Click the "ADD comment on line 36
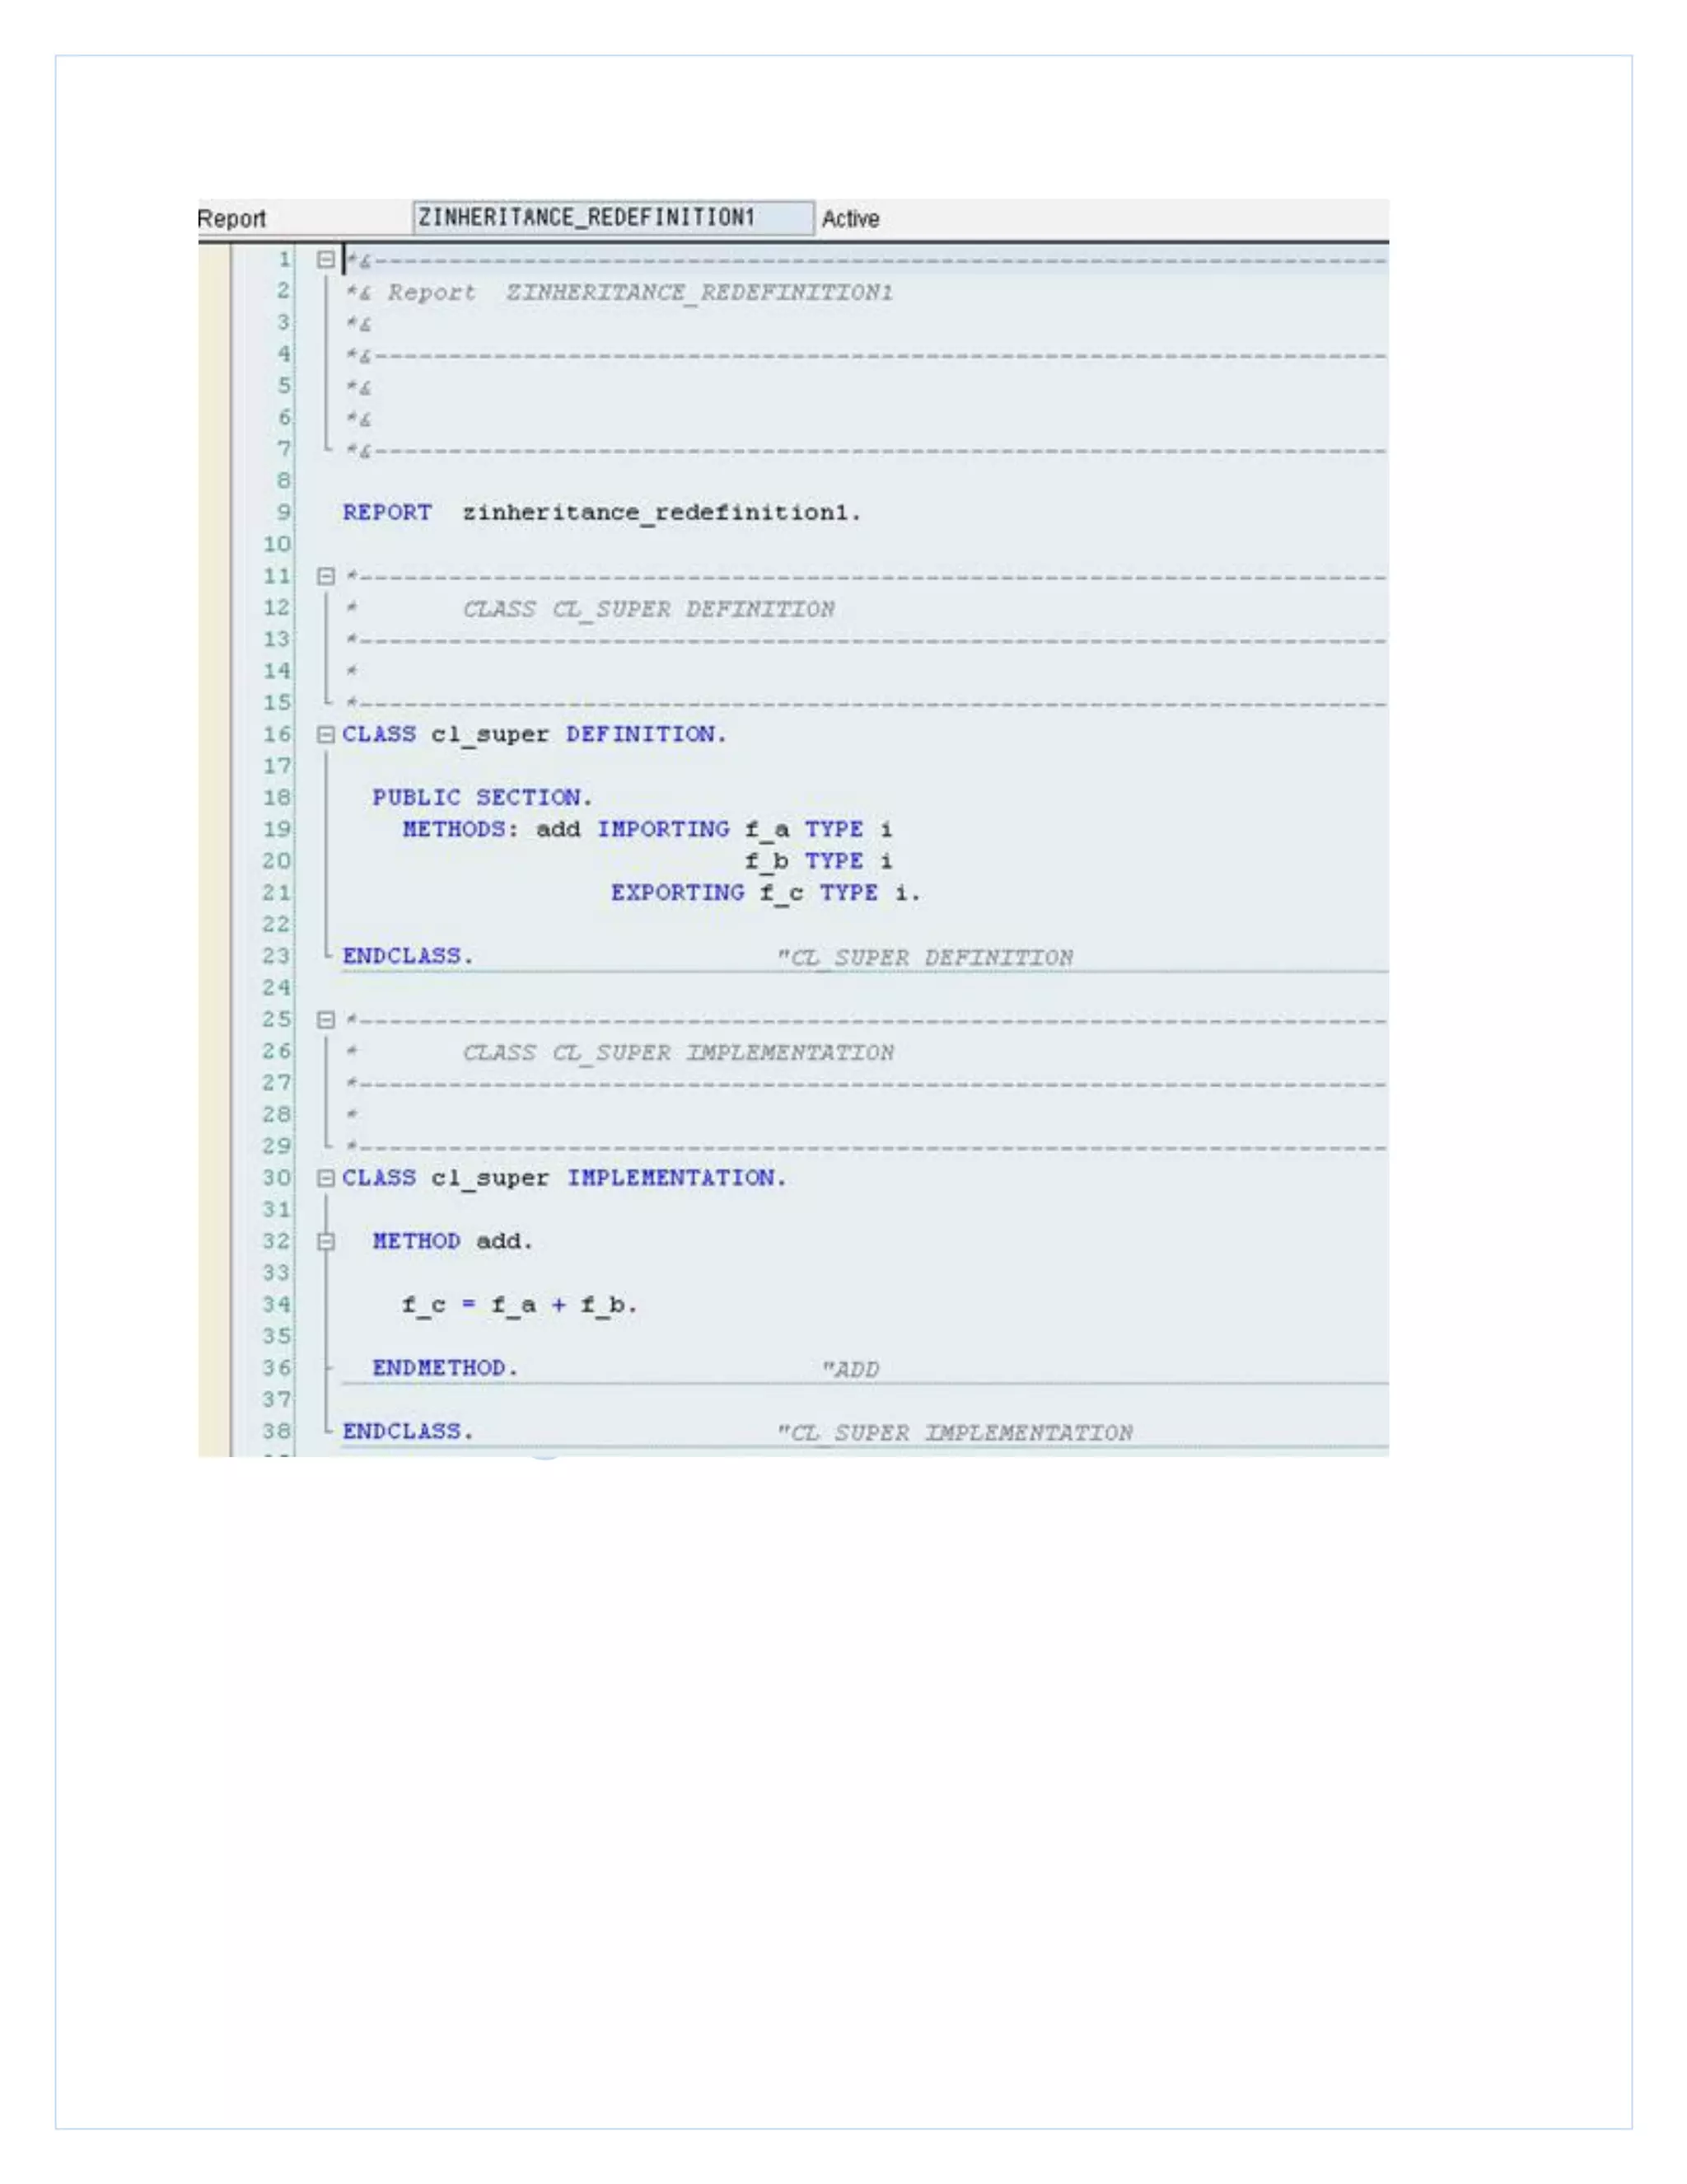 click(850, 1370)
